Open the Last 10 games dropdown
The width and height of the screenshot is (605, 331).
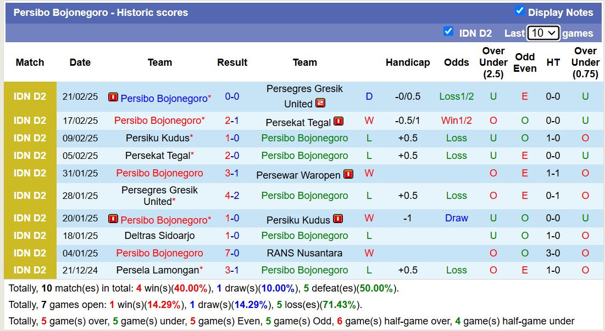(x=543, y=33)
